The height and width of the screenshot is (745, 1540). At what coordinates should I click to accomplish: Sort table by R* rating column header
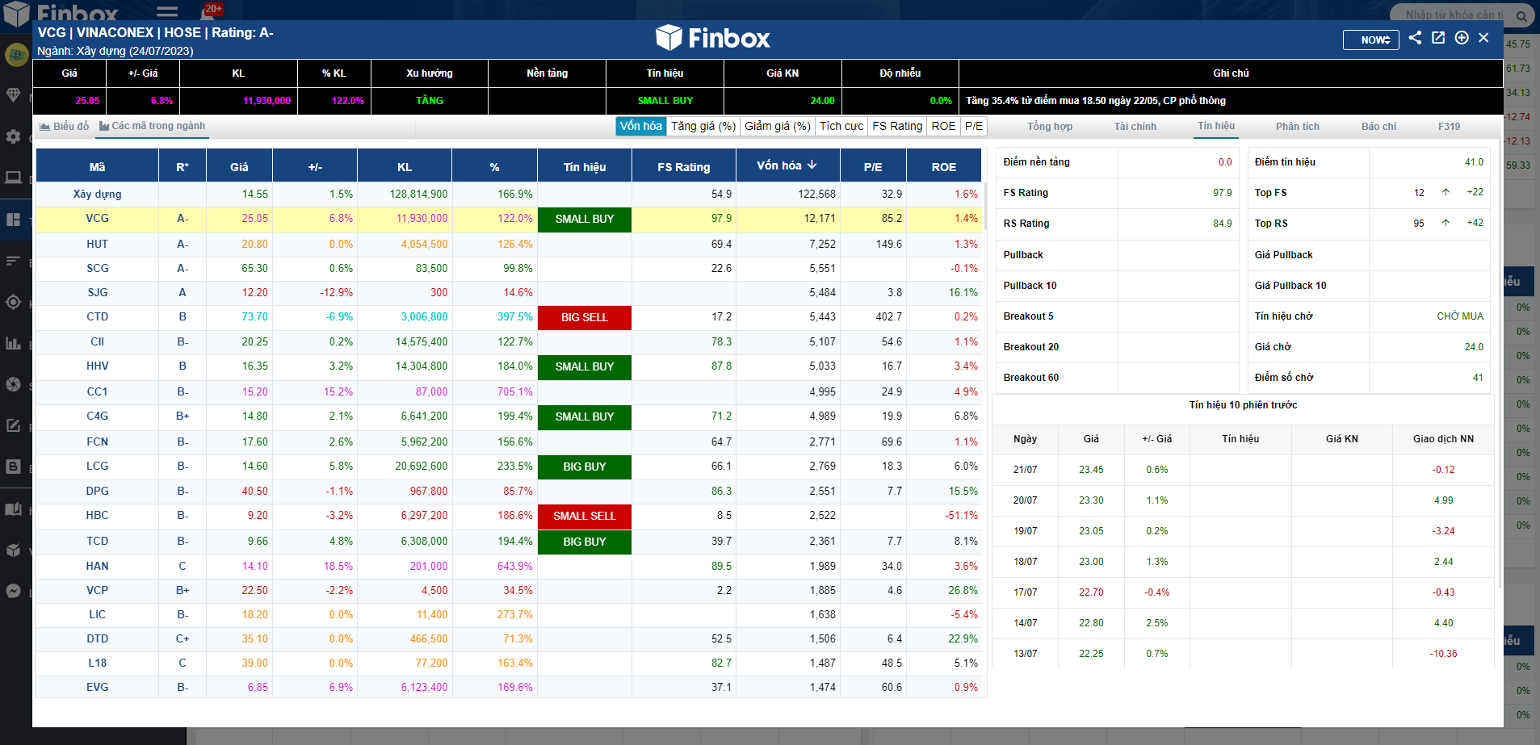tap(183, 167)
